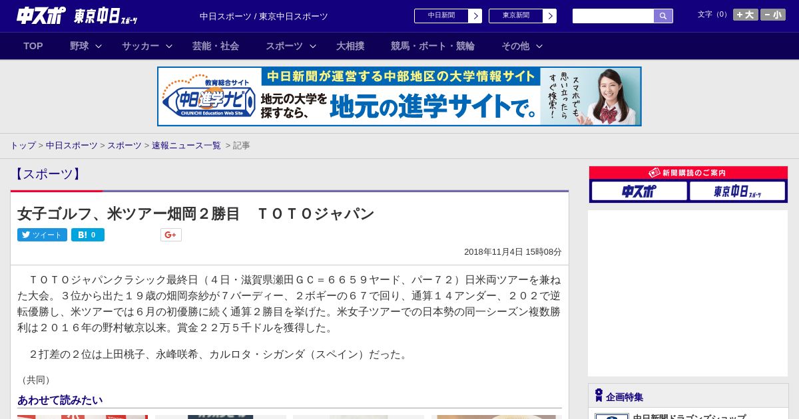Click 速報ニュース一覧 breadcrumb link
This screenshot has width=799, height=419.
186,145
